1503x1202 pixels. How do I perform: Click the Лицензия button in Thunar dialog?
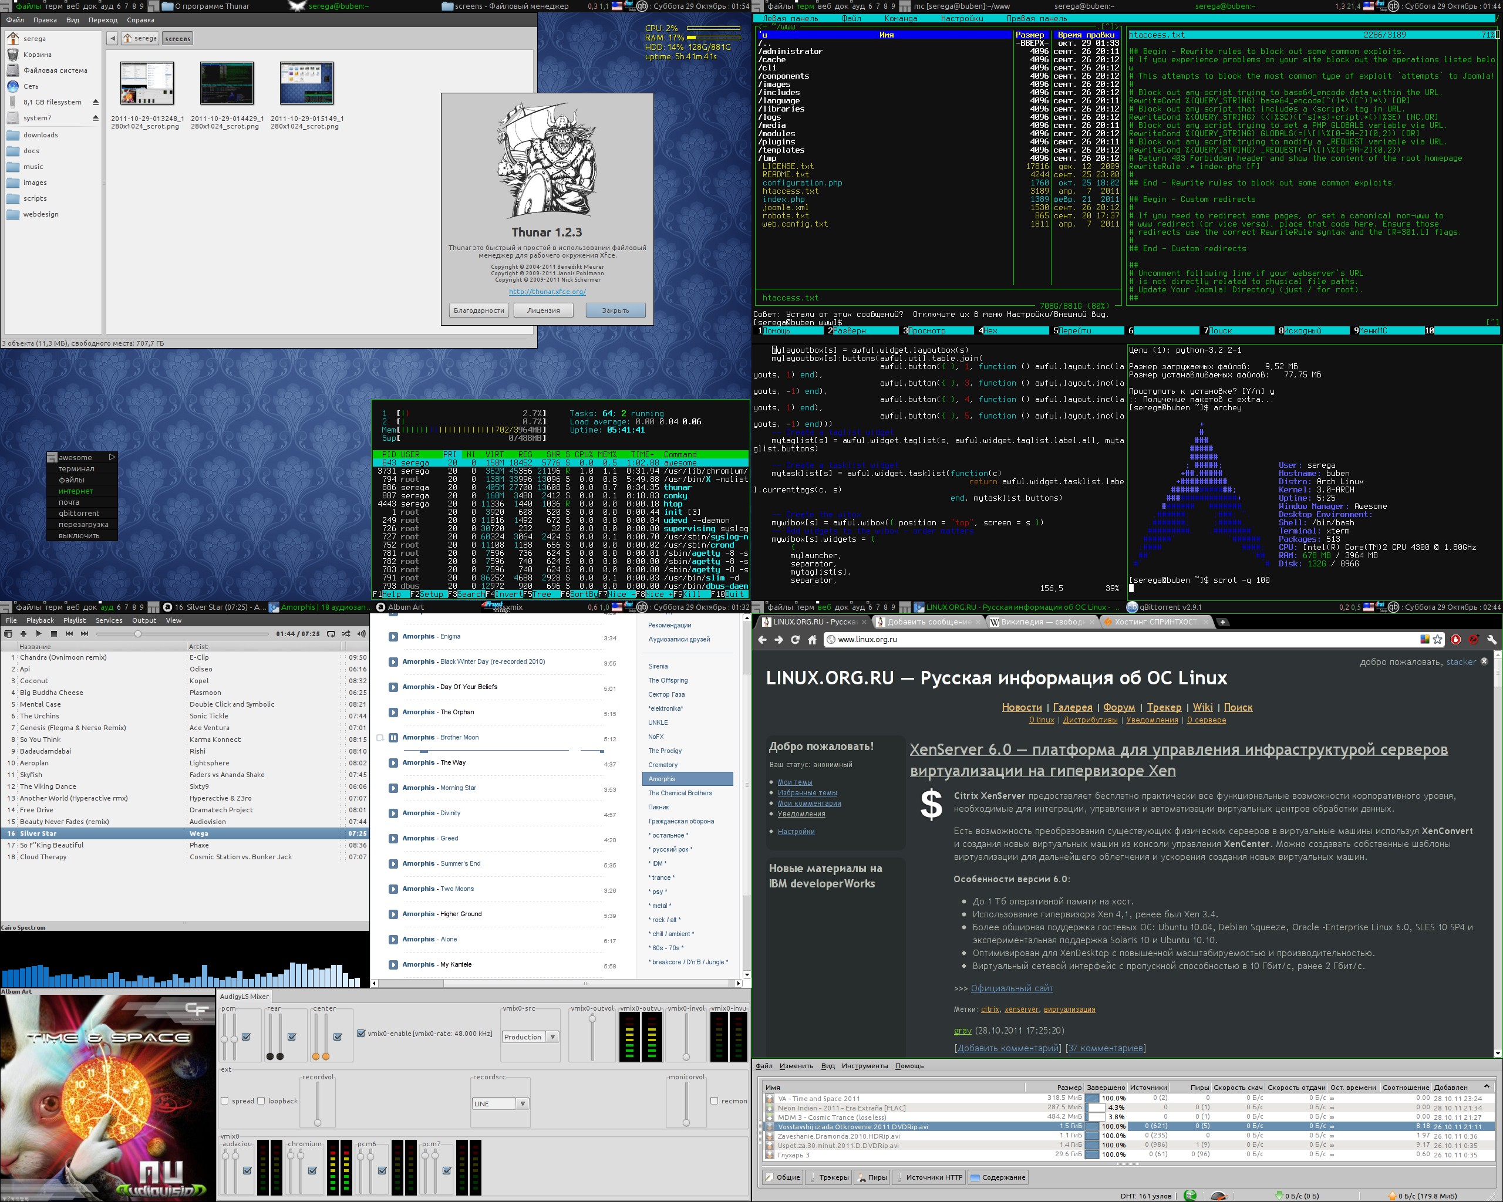(x=544, y=310)
